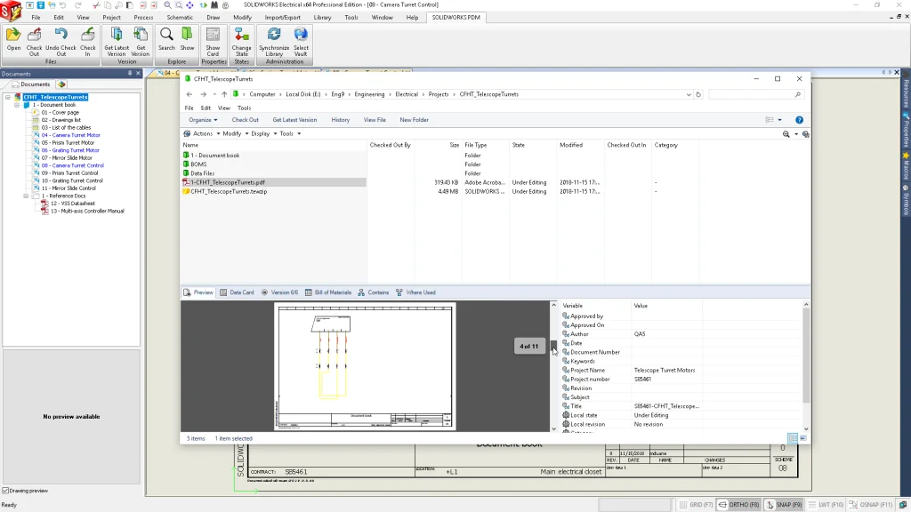Collapse the Document book tree node
Image resolution: width=911 pixels, height=512 pixels.
point(17,105)
